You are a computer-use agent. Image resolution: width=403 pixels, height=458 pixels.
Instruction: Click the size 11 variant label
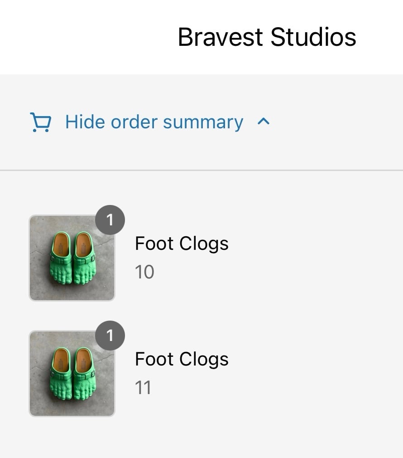point(143,388)
